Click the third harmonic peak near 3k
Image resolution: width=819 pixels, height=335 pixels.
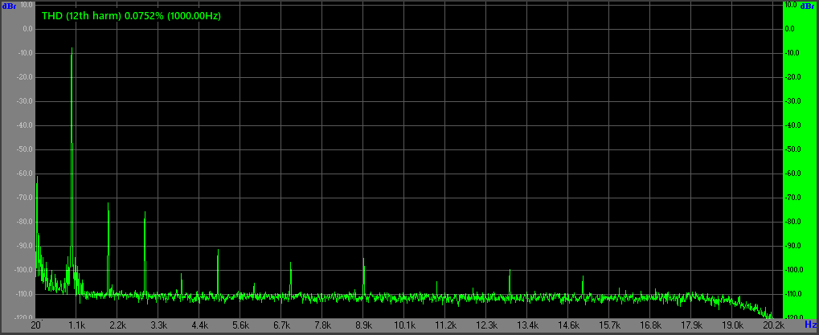coord(145,212)
